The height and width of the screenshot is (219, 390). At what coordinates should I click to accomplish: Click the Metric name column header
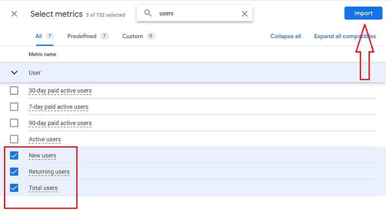[x=42, y=54]
